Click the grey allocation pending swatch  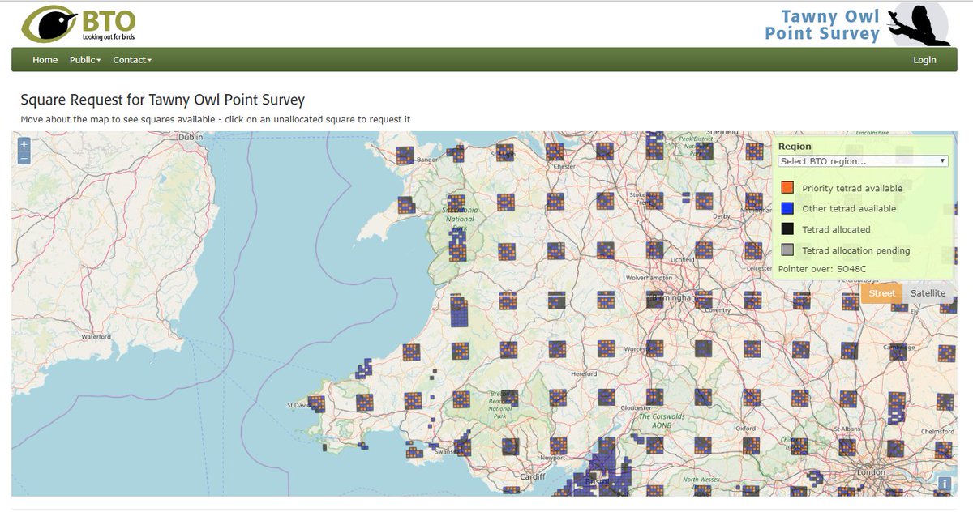787,250
